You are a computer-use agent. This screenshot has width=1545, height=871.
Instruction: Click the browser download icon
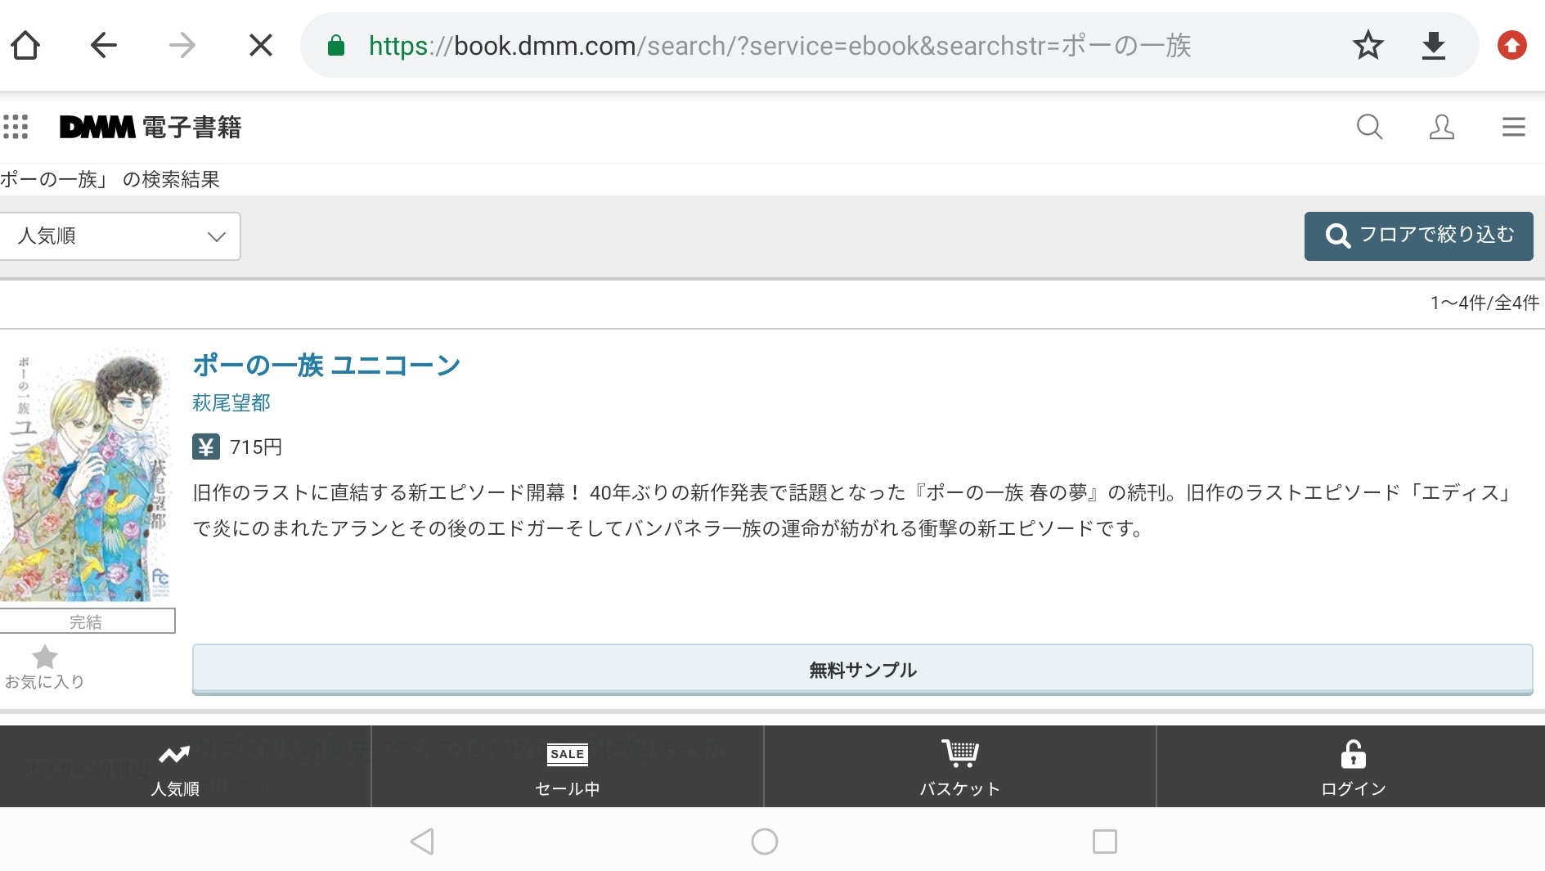point(1433,45)
